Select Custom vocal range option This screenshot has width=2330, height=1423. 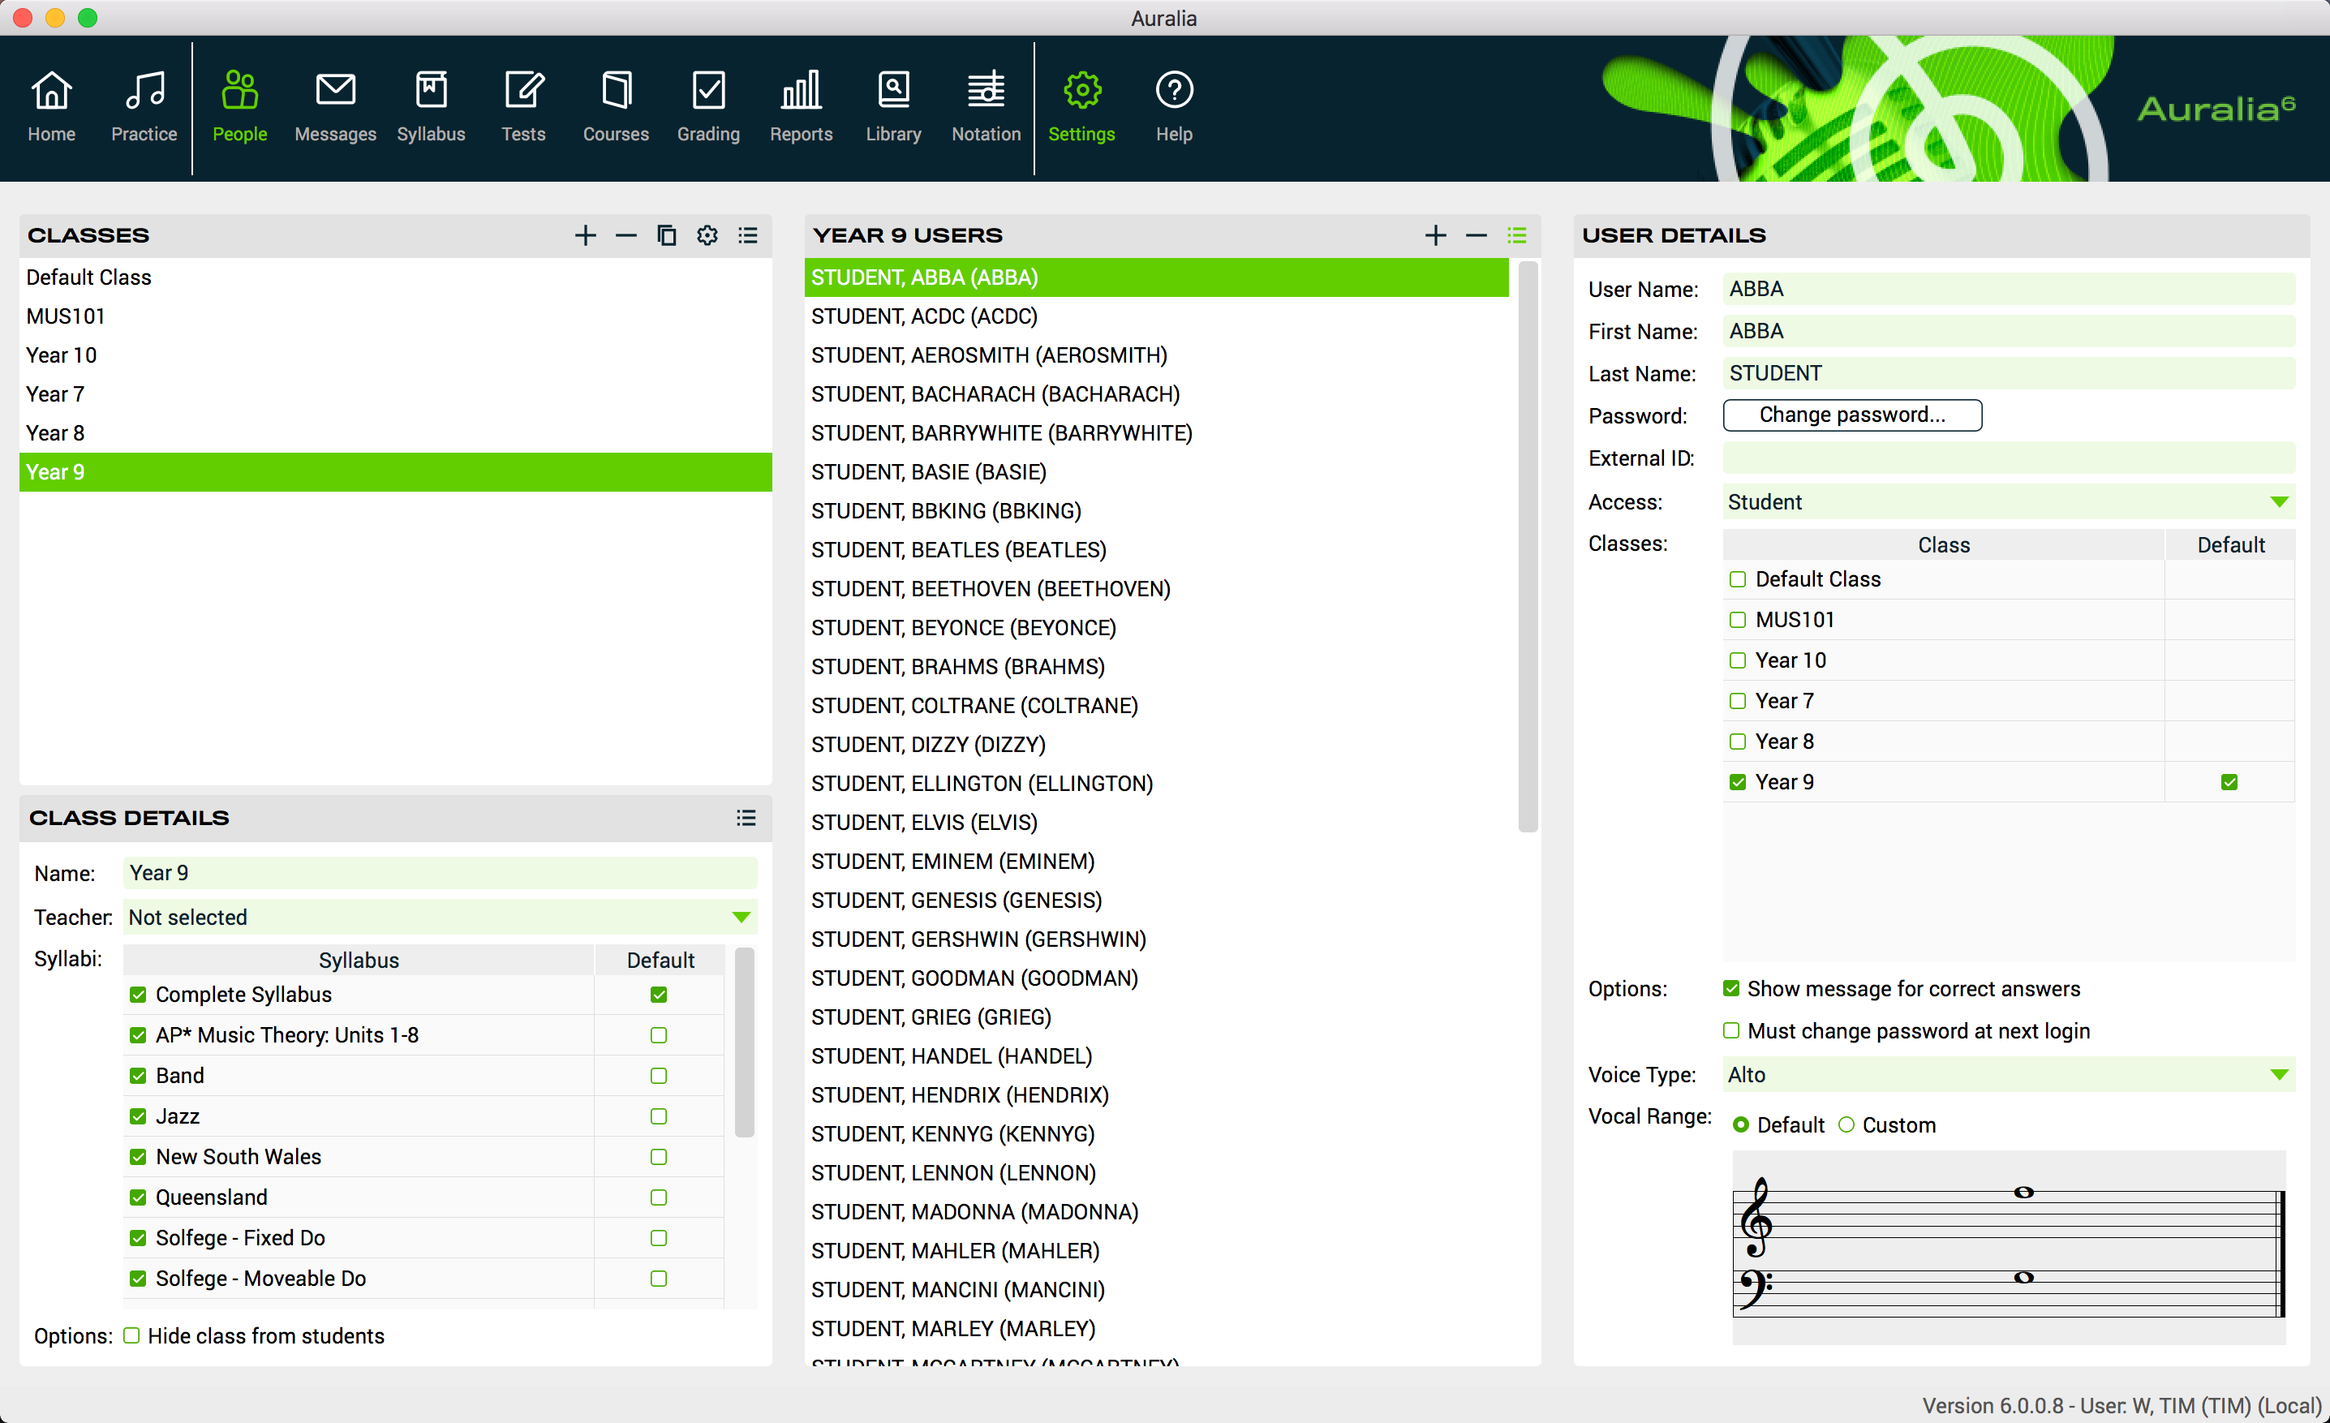tap(1846, 1125)
